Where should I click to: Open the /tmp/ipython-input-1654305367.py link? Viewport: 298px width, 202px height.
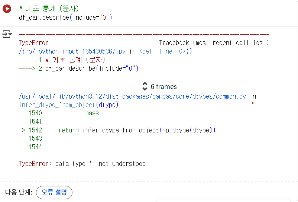72,51
